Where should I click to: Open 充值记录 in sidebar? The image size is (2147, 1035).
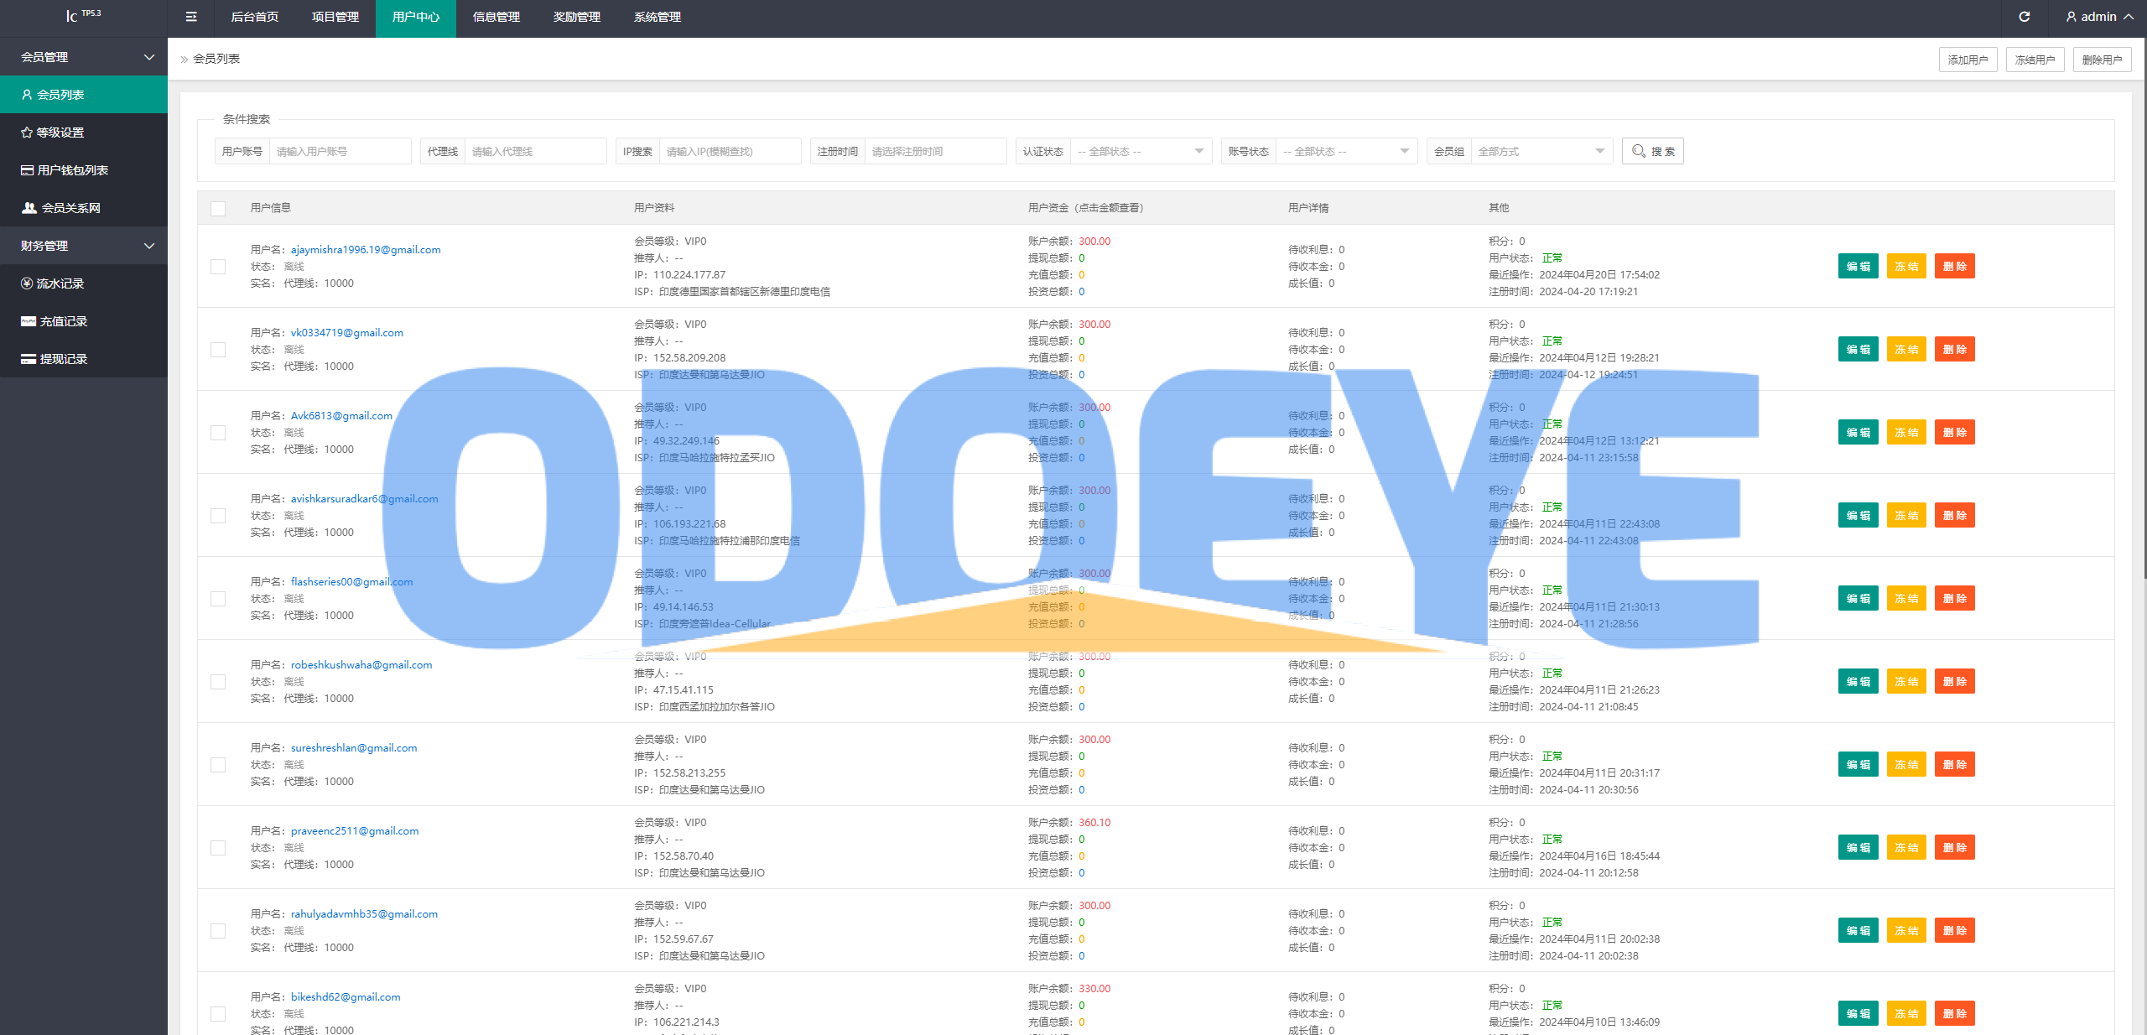click(84, 321)
